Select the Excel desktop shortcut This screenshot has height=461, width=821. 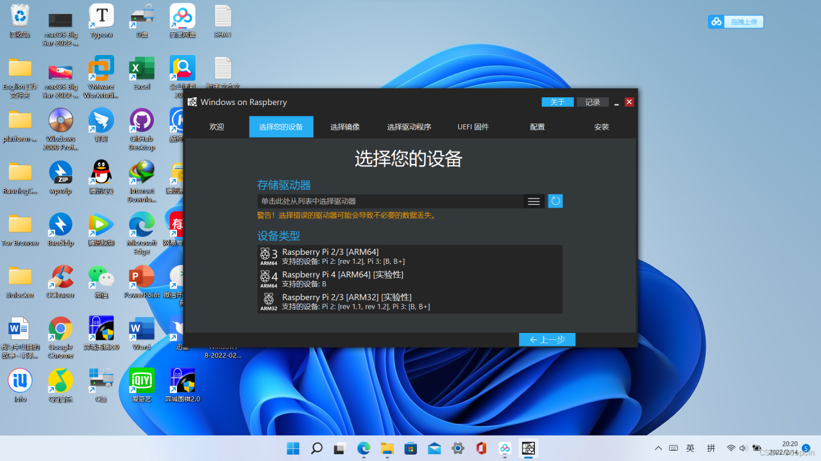pyautogui.click(x=142, y=73)
